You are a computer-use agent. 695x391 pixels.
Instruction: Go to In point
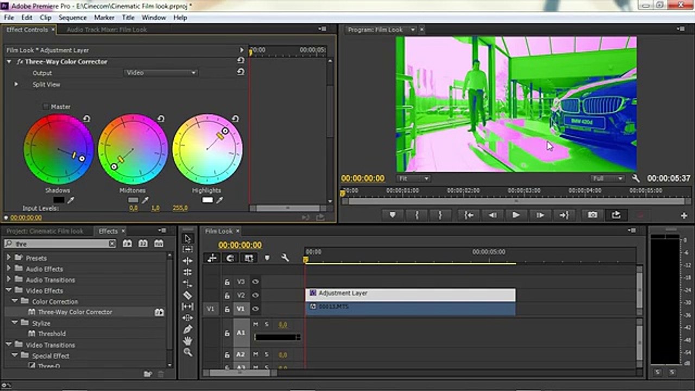(x=469, y=215)
